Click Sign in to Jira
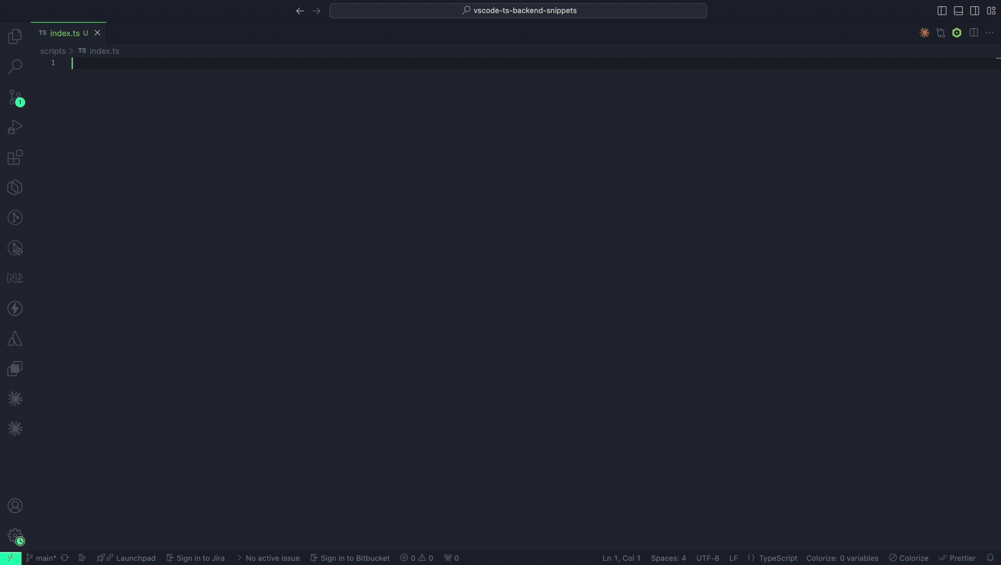This screenshot has width=1001, height=565. coord(196,558)
